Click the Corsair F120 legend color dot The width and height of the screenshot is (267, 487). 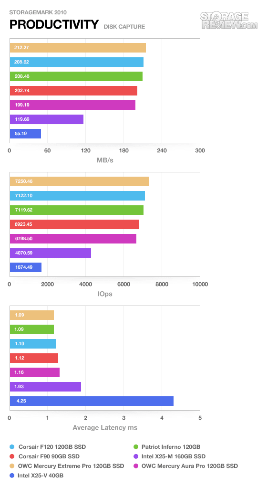pyautogui.click(x=12, y=447)
